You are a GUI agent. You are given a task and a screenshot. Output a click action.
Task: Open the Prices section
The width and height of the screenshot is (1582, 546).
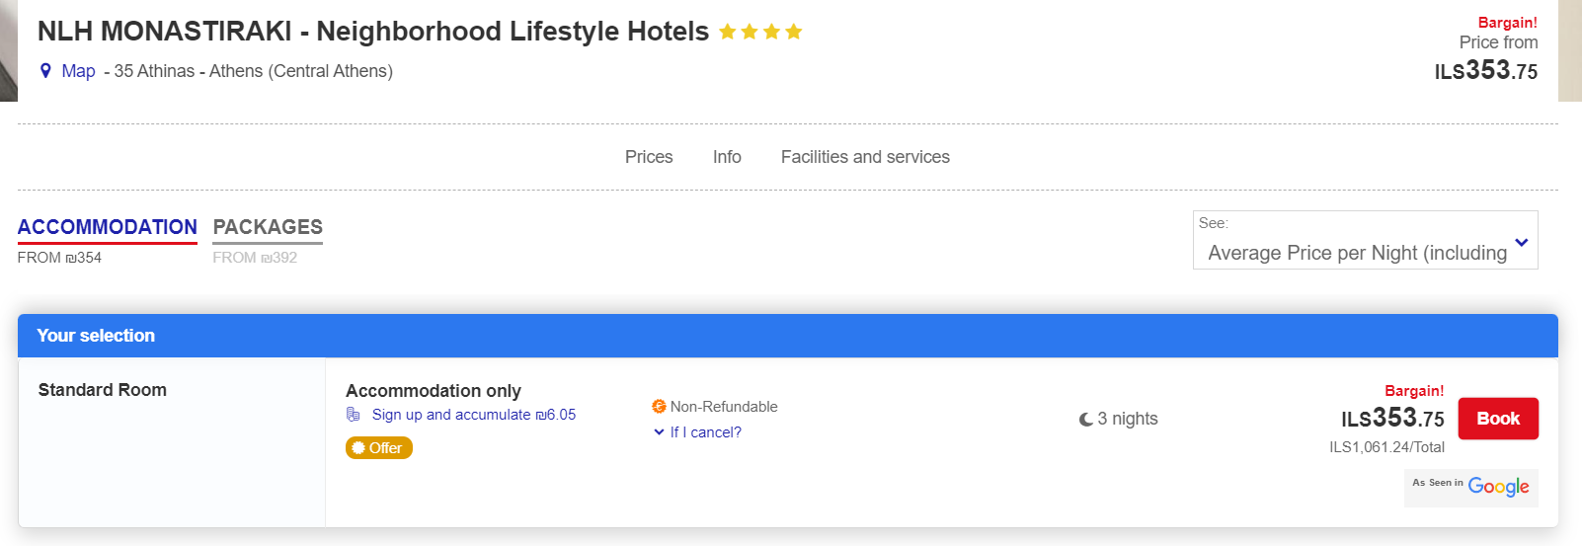point(649,157)
